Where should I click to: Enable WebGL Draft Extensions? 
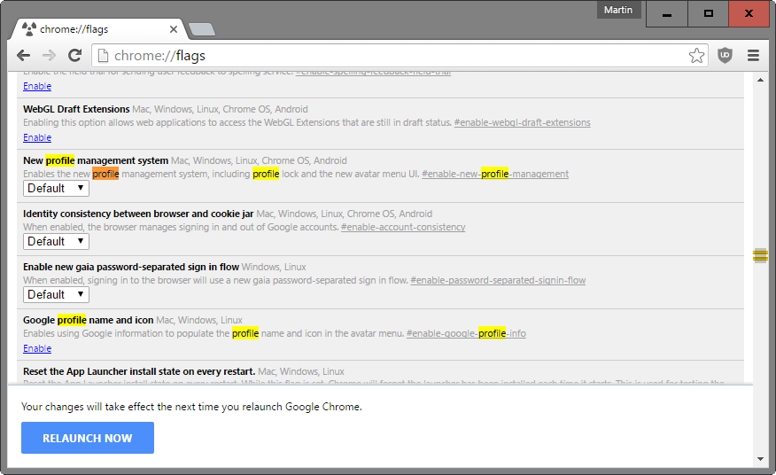coord(37,137)
